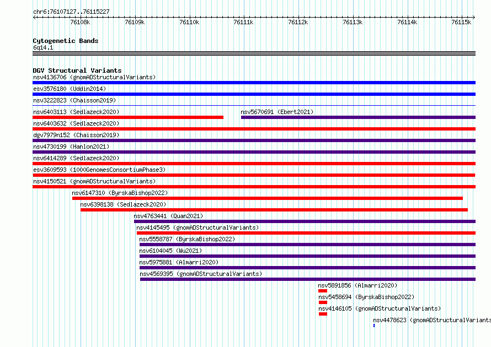Click nsv6398138 (Sedlazeck2020) label

click(123, 204)
